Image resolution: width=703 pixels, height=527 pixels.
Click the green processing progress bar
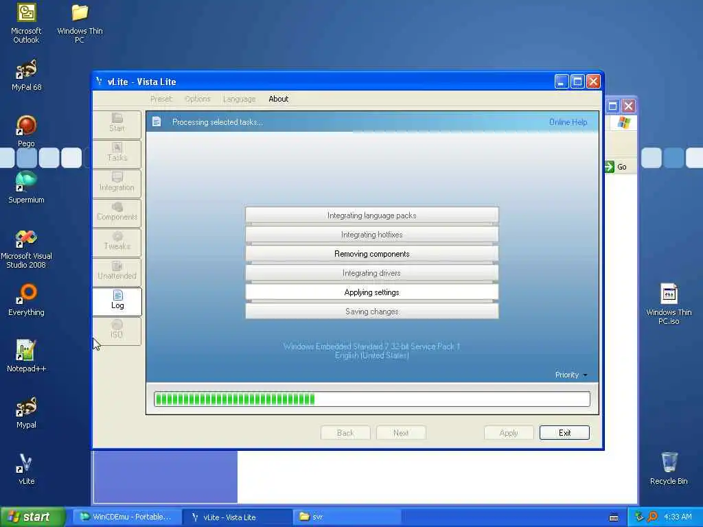tap(371, 399)
